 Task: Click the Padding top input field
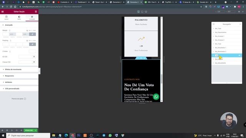click(6, 44)
